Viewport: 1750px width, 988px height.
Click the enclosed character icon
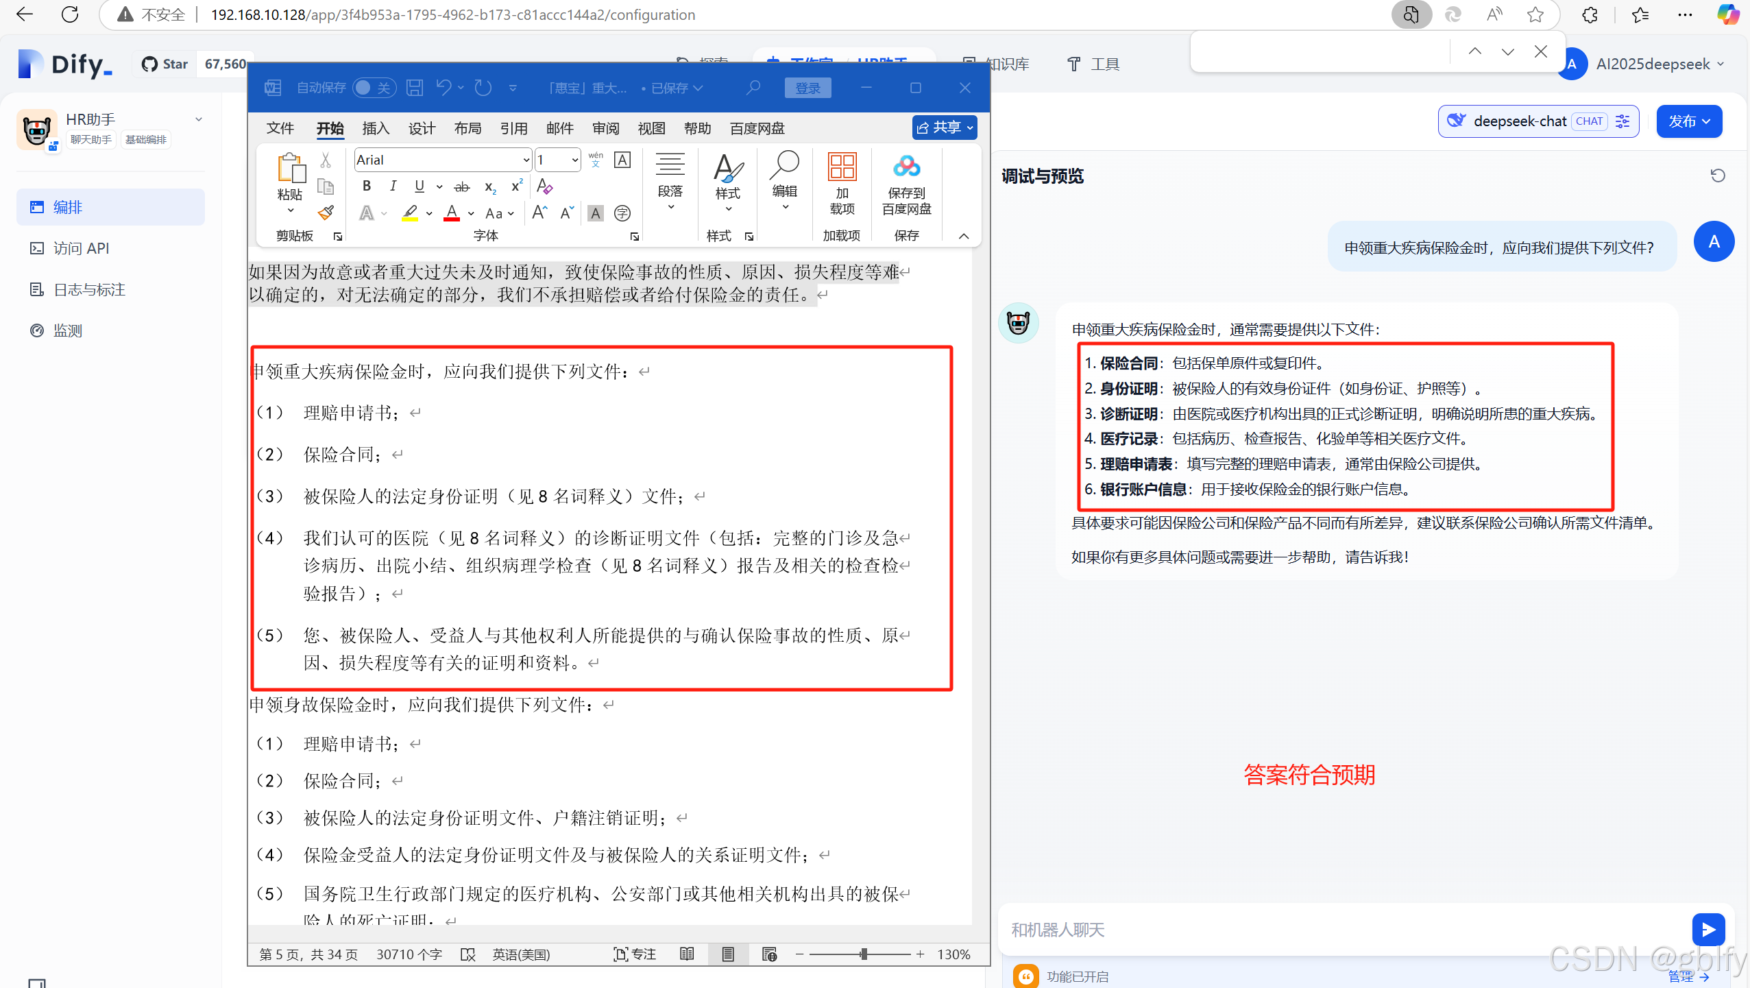(622, 213)
